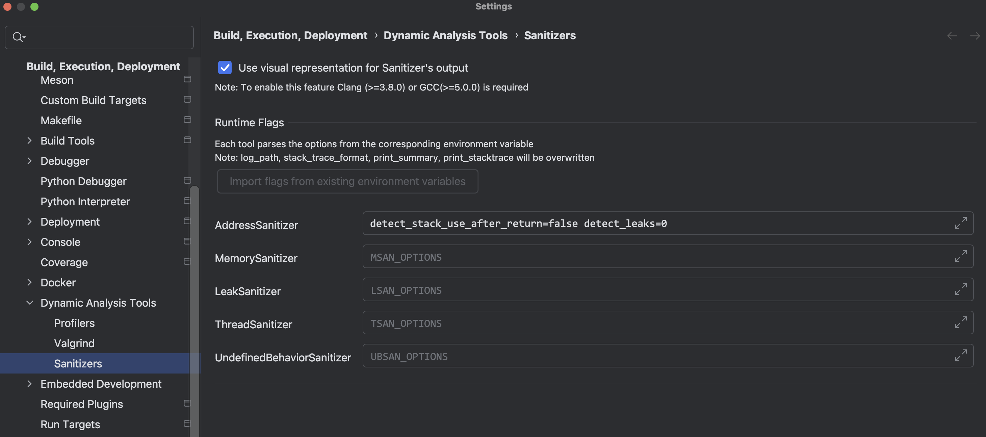Open the Valgrind settings page
This screenshot has width=986, height=437.
pos(74,343)
